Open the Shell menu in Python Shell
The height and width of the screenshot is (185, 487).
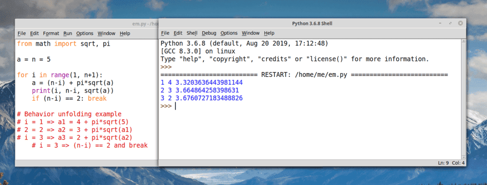click(x=192, y=33)
